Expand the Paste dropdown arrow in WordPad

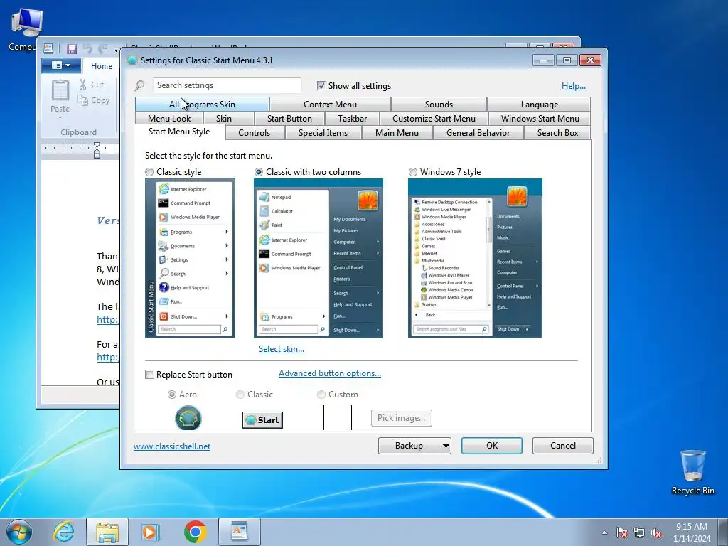(60, 118)
